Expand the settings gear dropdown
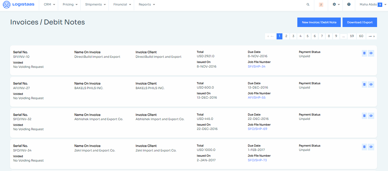Viewport: 388px width, 171px height. [x=335, y=5]
